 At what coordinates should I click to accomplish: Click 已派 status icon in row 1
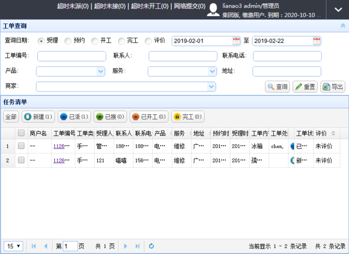click(x=293, y=146)
